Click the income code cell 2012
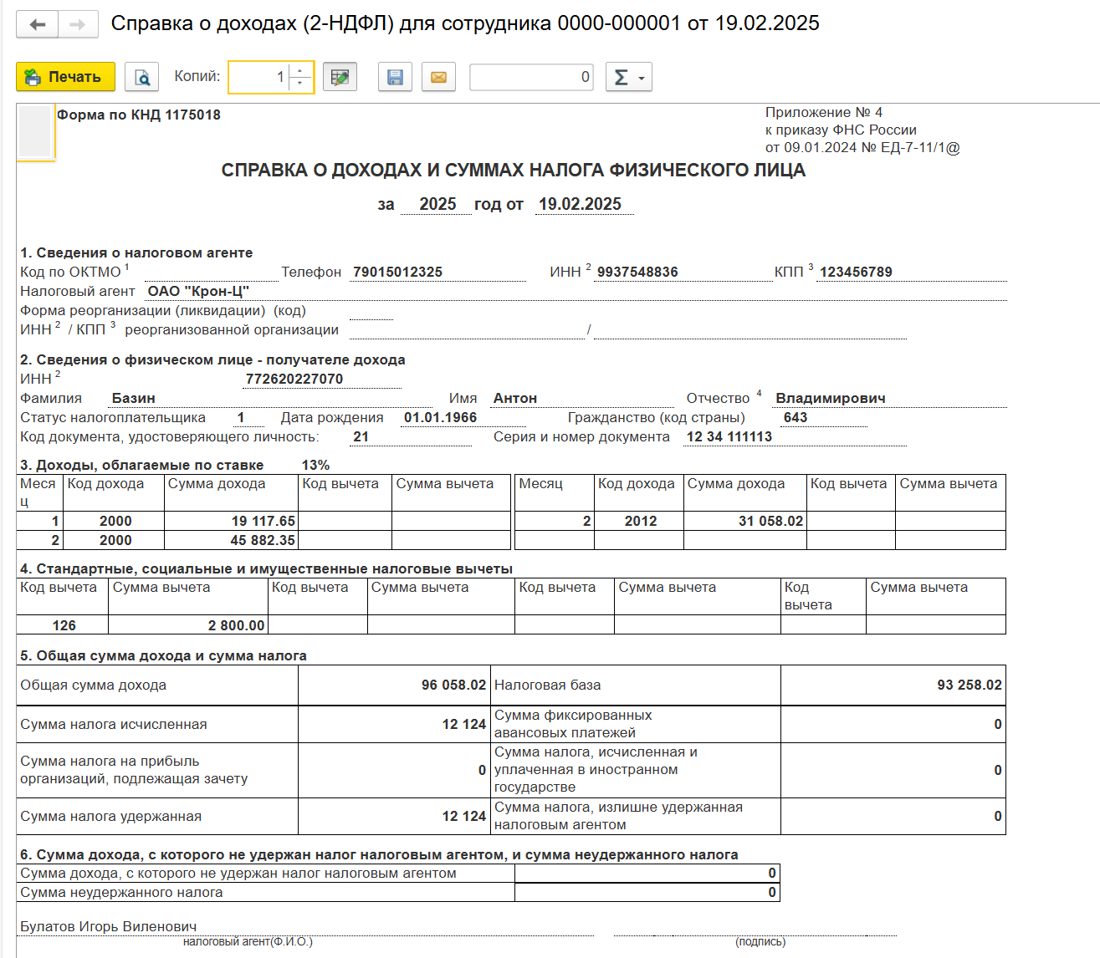This screenshot has width=1100, height=958. (640, 522)
